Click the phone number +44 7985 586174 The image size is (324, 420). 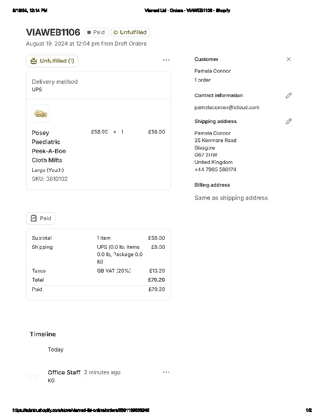tap(215, 170)
